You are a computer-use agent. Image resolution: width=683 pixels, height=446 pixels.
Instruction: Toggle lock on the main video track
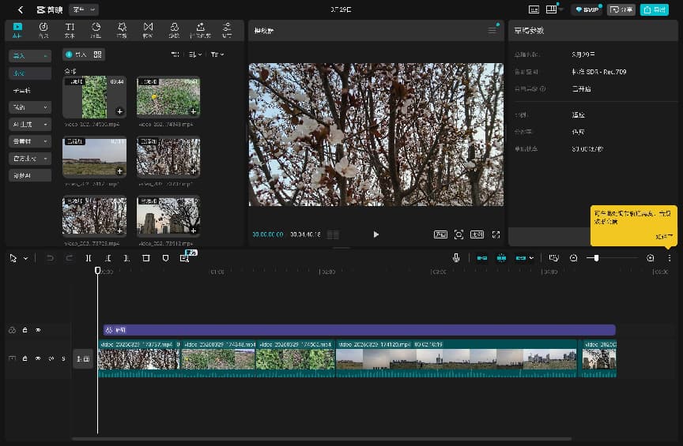click(25, 358)
